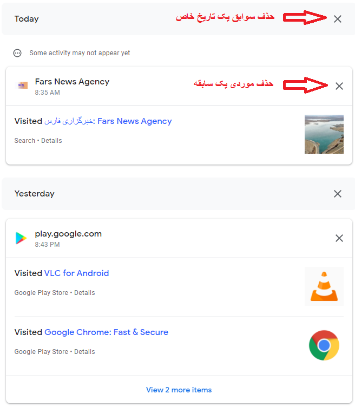Viewport: 355px width, 407px height.
Task: Click the Fars News Agency favicon icon
Action: pos(22,86)
